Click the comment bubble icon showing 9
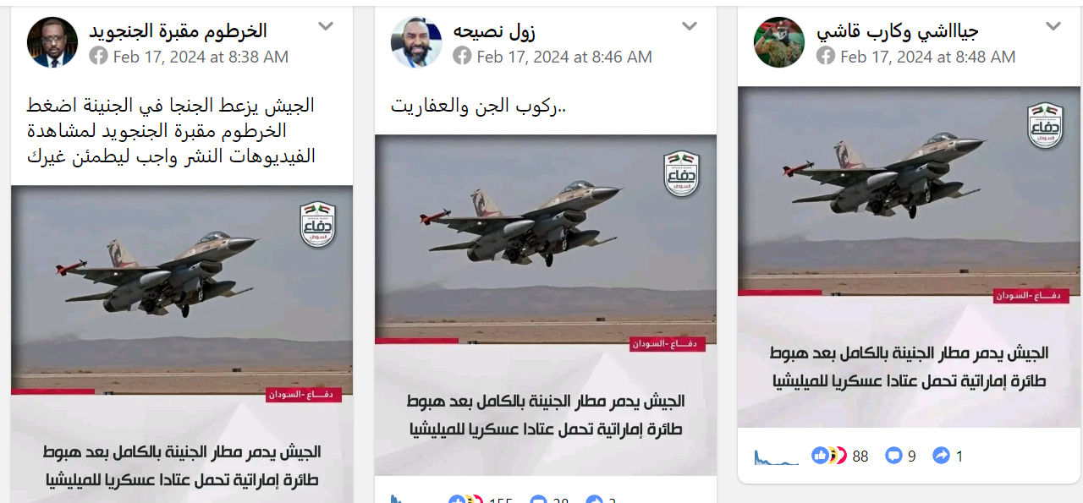This screenshot has width=1083, height=503. pyautogui.click(x=893, y=456)
